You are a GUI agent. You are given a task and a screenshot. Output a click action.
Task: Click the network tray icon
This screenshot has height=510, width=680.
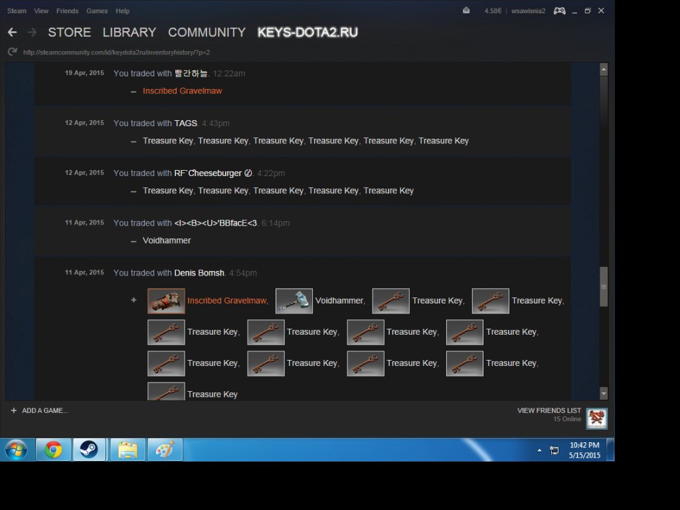[x=554, y=450]
